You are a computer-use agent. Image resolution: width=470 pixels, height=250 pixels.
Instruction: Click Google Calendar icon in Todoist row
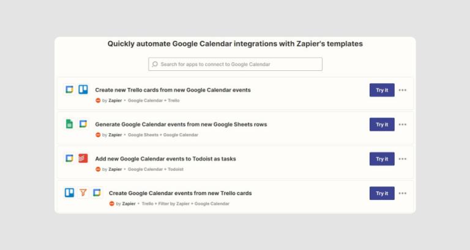(x=69, y=158)
